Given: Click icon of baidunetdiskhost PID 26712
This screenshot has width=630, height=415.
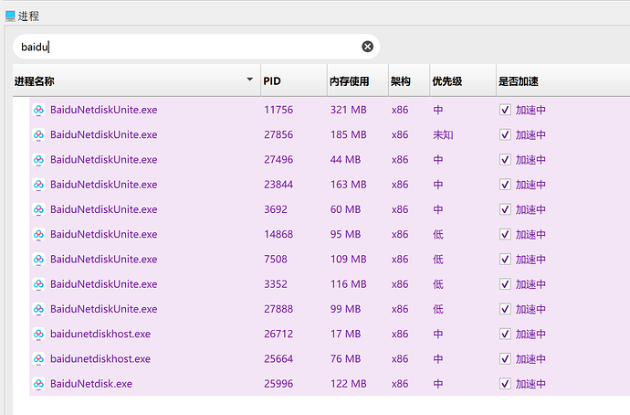Looking at the screenshot, I should [38, 335].
